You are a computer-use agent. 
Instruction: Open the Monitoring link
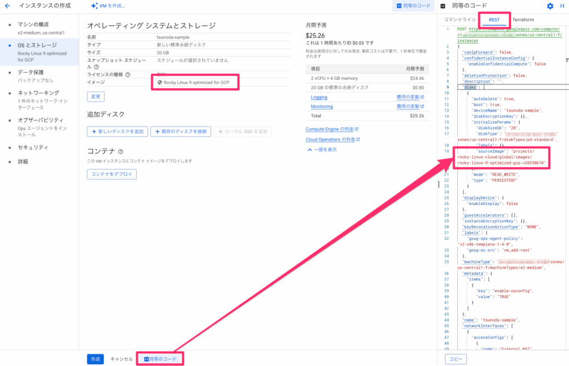(322, 107)
